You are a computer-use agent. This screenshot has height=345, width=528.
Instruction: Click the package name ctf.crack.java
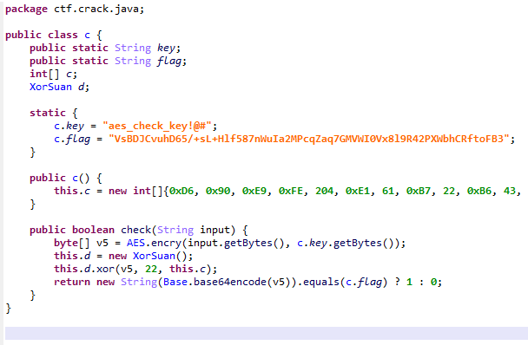[x=97, y=9]
